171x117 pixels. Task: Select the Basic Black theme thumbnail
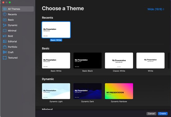[x=87, y=61]
